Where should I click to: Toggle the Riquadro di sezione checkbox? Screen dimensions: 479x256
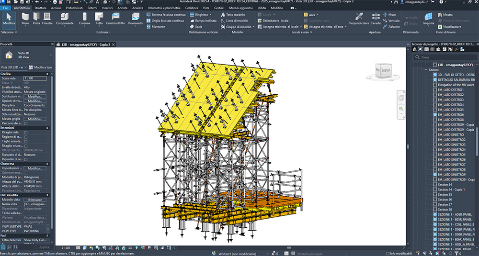[x=26, y=159]
